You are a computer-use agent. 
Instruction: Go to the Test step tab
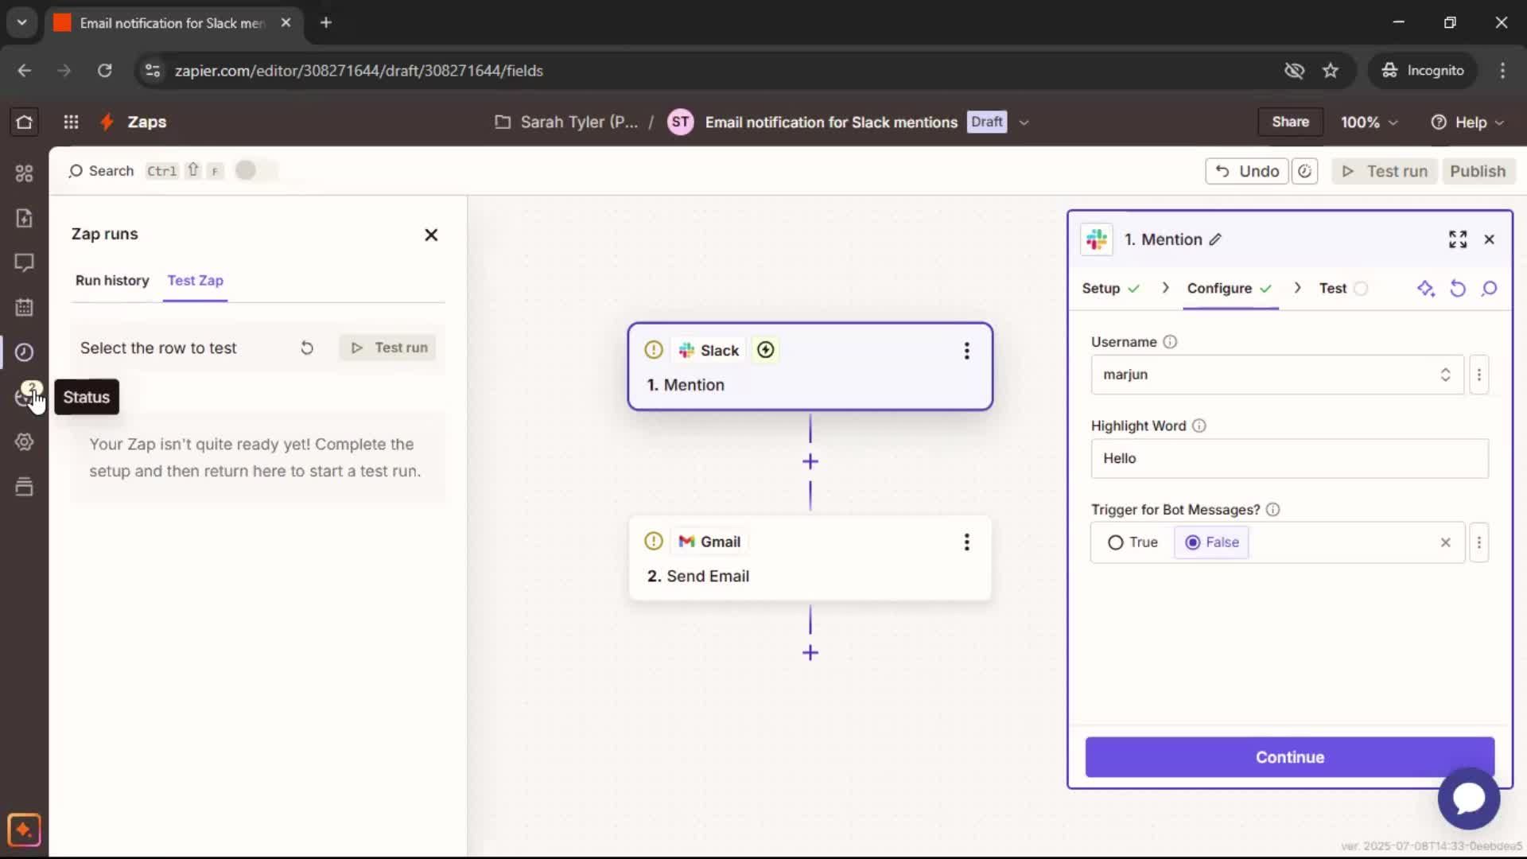tap(1342, 288)
